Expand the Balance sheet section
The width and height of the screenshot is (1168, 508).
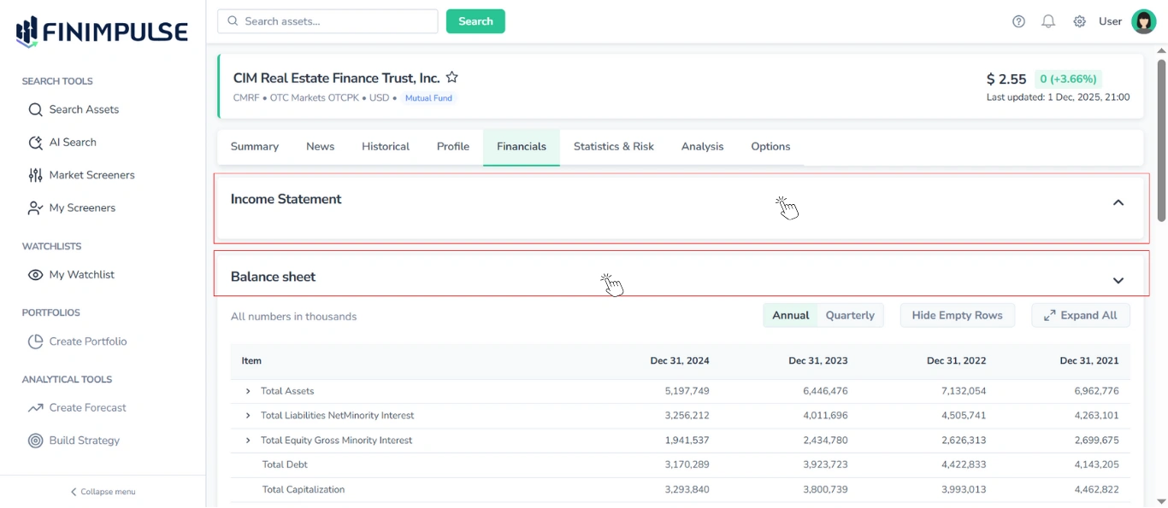point(1118,279)
